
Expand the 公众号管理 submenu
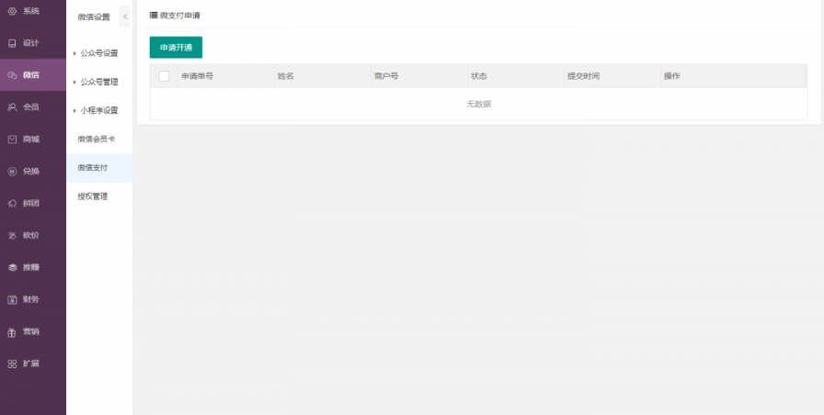pos(98,82)
